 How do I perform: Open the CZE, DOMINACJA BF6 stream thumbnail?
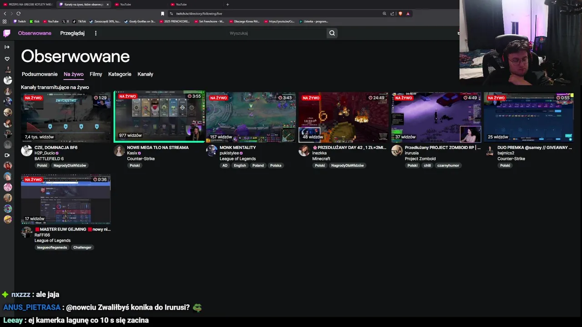[x=66, y=117]
